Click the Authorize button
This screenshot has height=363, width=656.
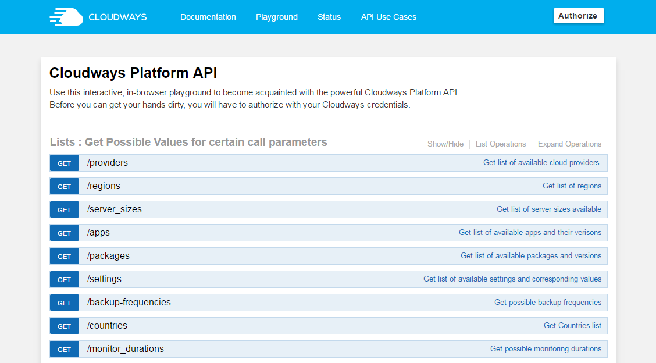point(578,16)
